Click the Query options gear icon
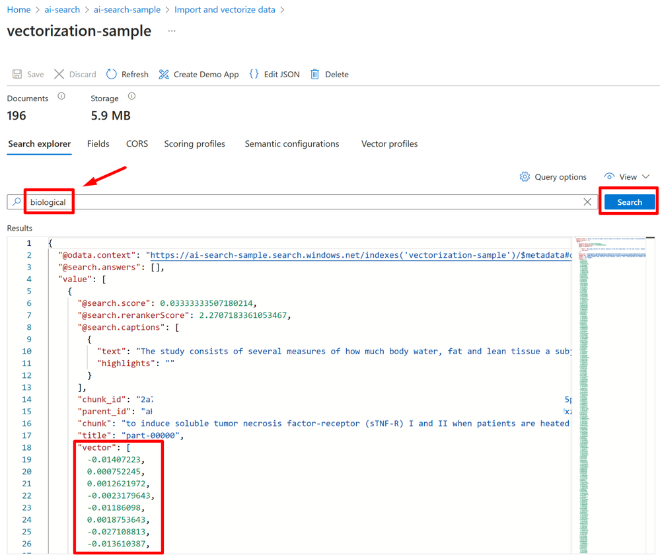The image size is (660, 557). point(525,177)
